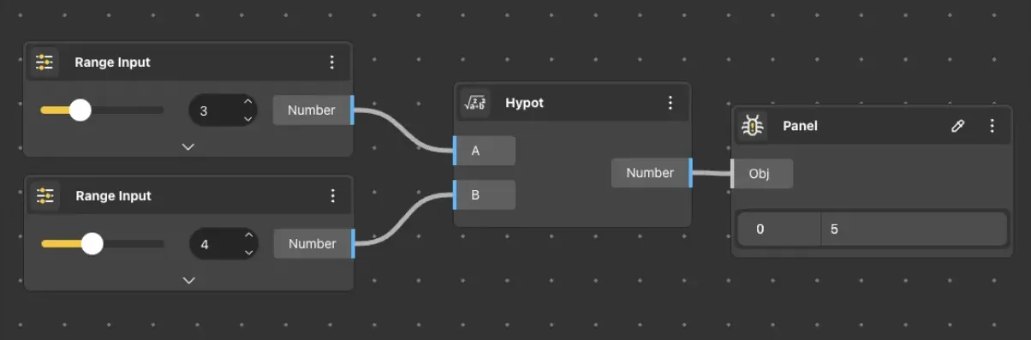Click the sliders icon of the second Range Input node

pos(45,196)
